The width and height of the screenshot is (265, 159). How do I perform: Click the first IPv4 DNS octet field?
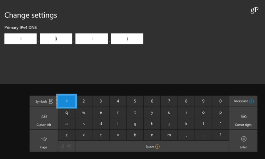pyautogui.click(x=21, y=39)
